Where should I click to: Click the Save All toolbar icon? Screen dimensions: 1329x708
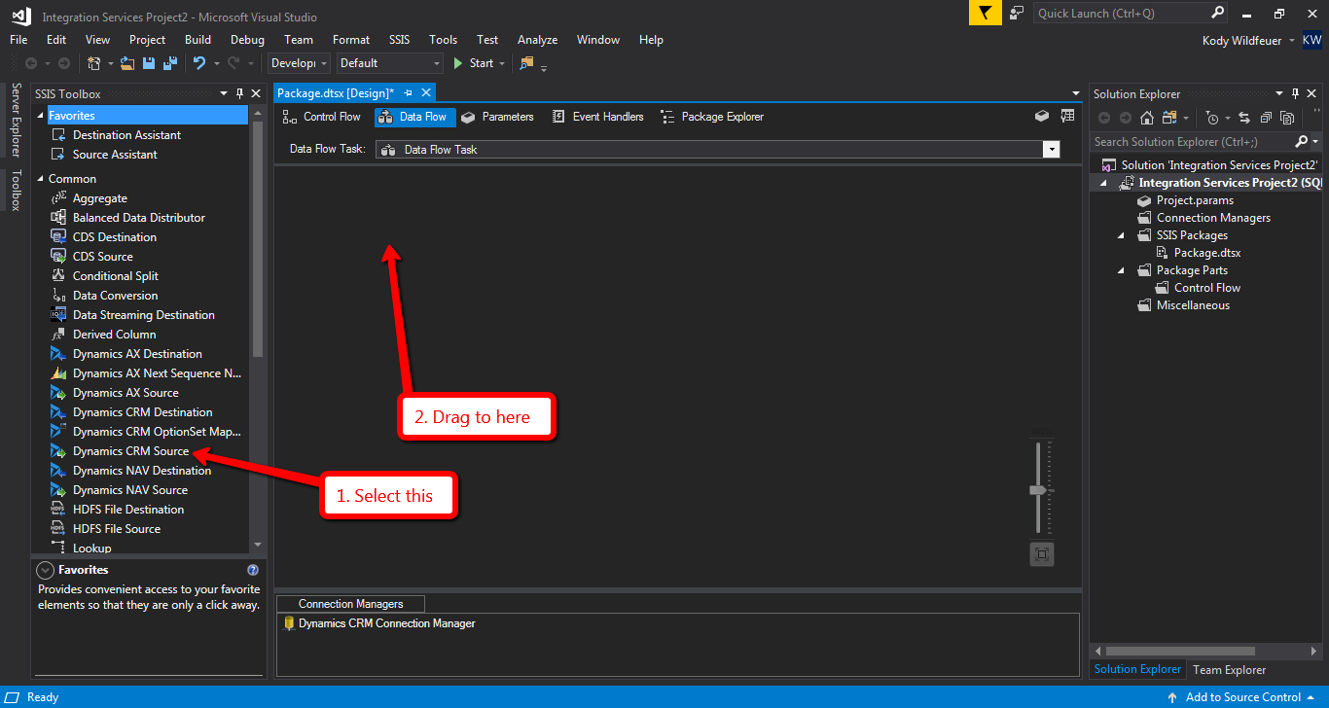(170, 63)
